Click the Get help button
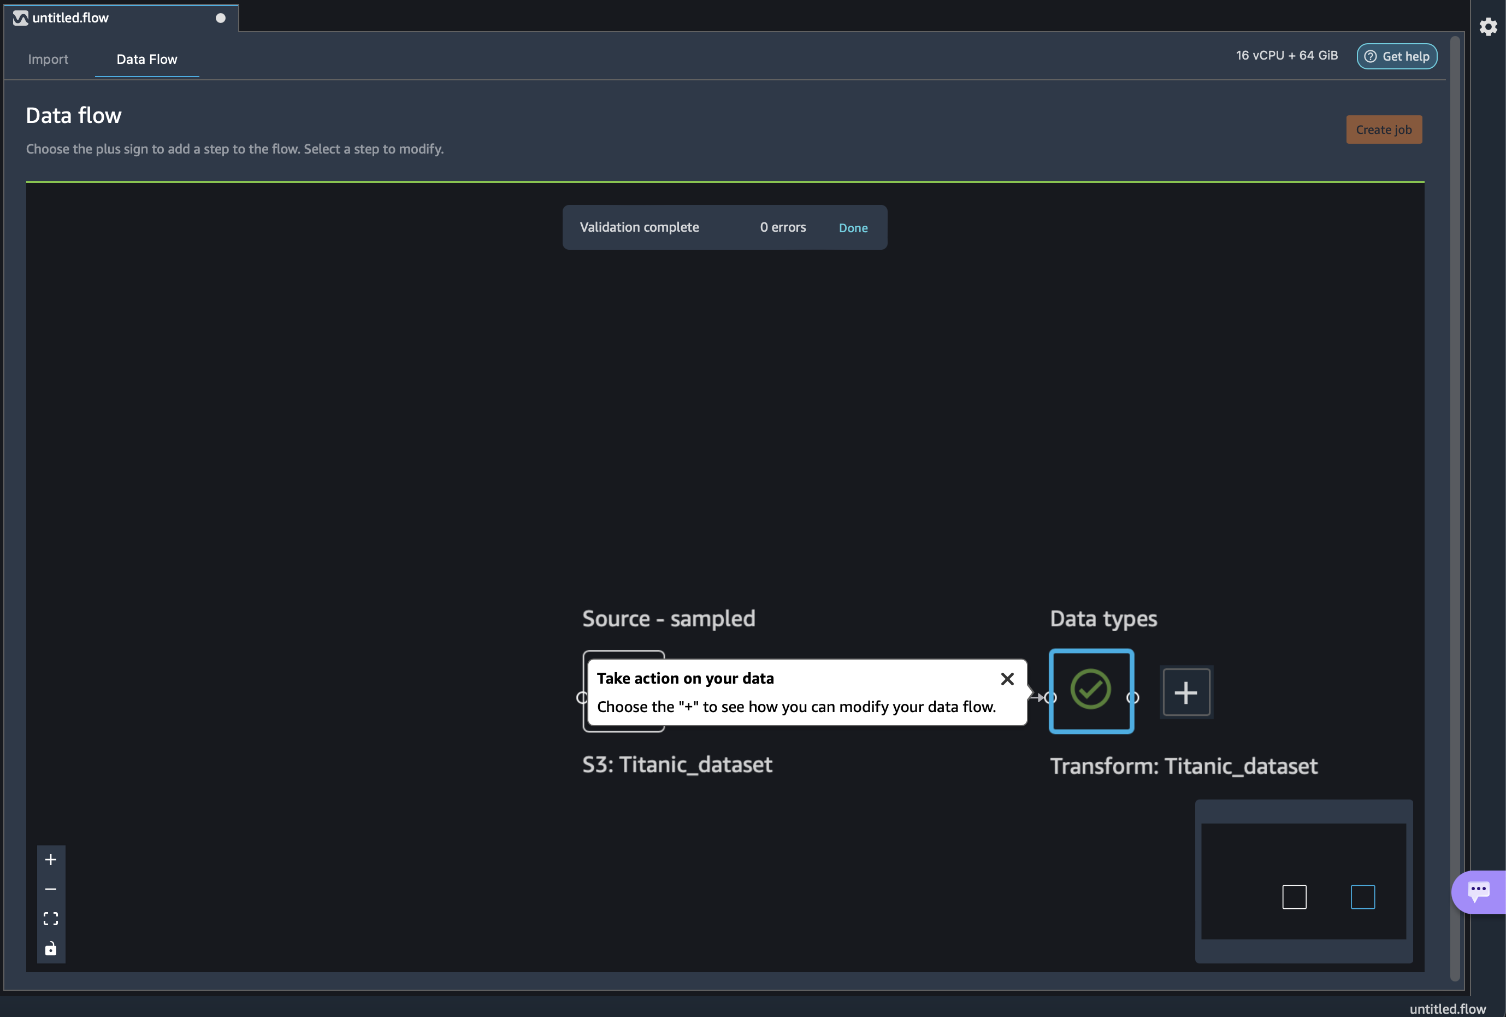 pos(1397,56)
